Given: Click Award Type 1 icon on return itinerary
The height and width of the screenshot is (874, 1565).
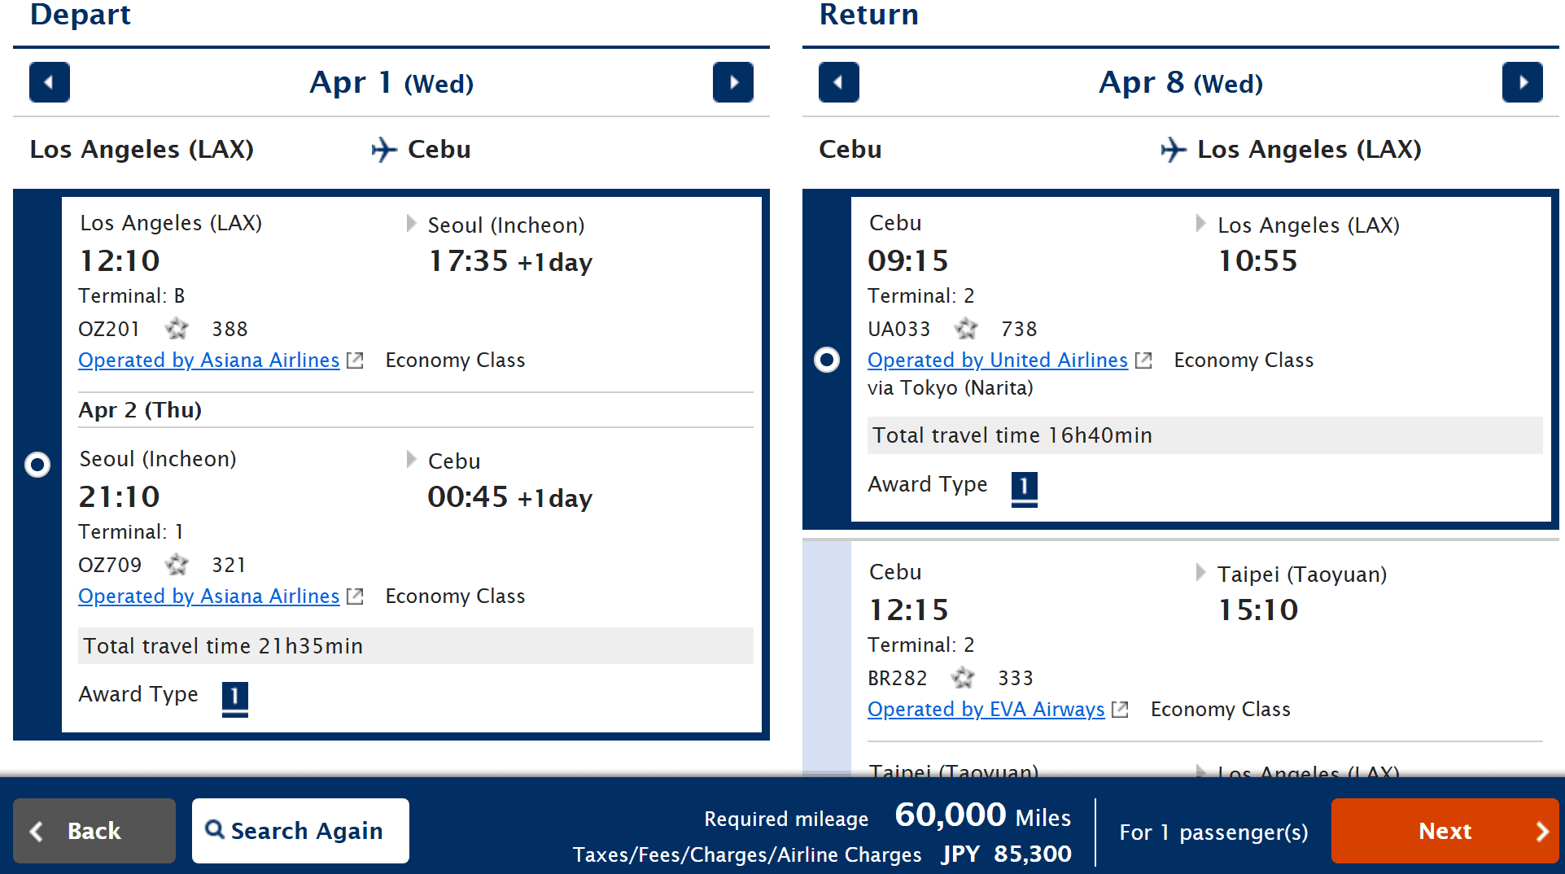Looking at the screenshot, I should pyautogui.click(x=1025, y=488).
